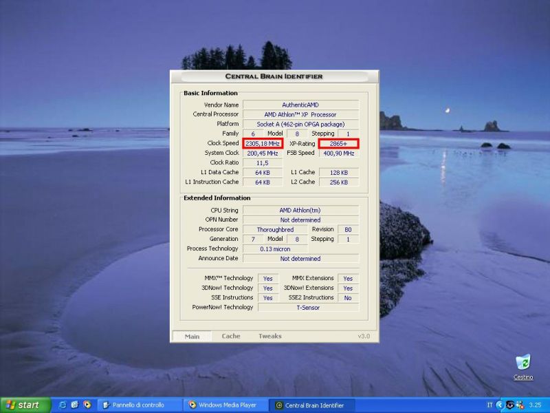Click the Announce Date Not determined field
The height and width of the screenshot is (413, 550).
tap(300, 259)
